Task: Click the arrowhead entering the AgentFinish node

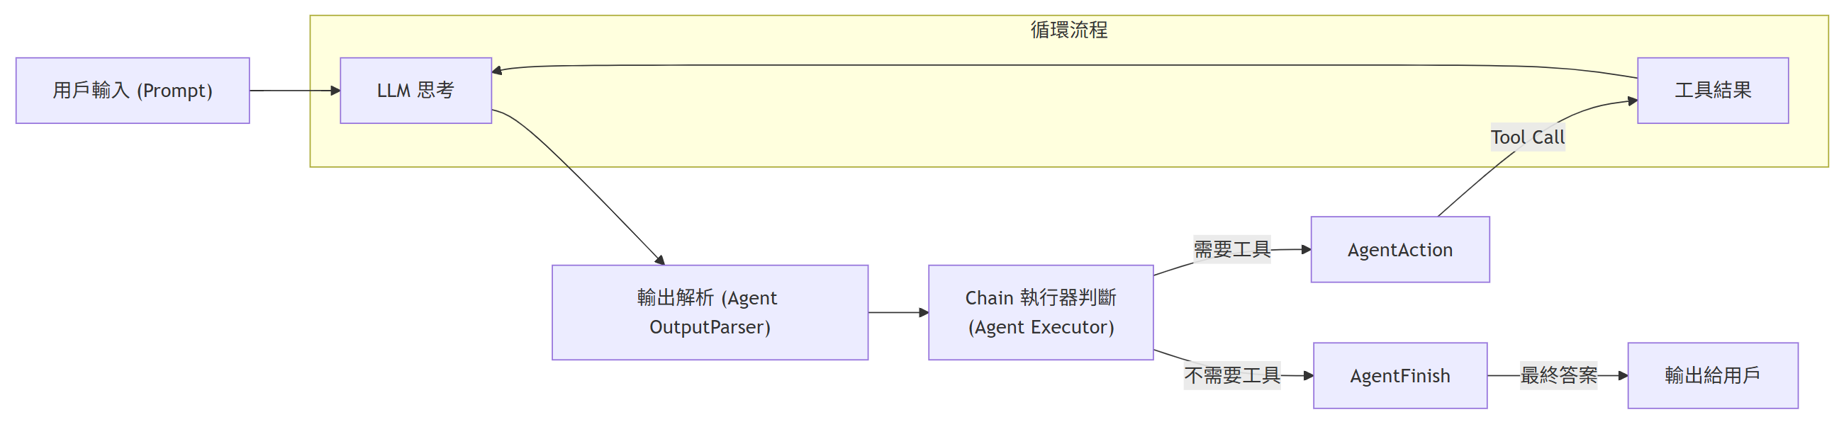Action: 1308,375
